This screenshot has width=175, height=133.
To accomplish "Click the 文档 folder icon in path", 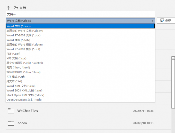I will point(16,8).
